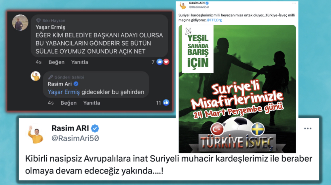Click the thumbs-up icon on Rasim Ari's reply
Image resolution: width=331 pixels, height=185 pixels.
[x=166, y=103]
